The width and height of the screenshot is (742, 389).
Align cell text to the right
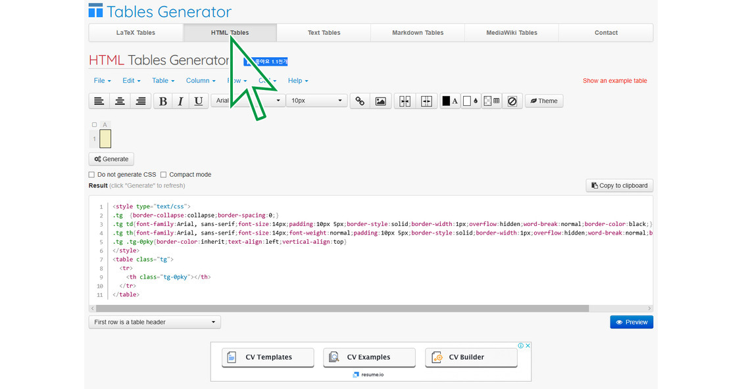(141, 101)
